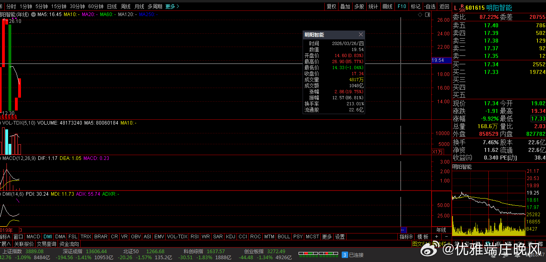Click the 明阳智能 intraday mini chart
The height and width of the screenshot is (262, 546).
[489, 203]
